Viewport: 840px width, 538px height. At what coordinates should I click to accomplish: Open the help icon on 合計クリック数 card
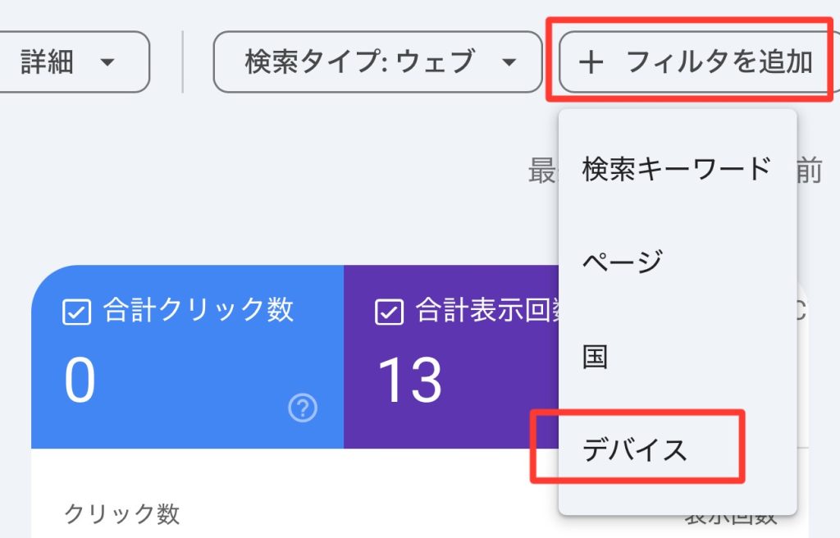tap(303, 408)
